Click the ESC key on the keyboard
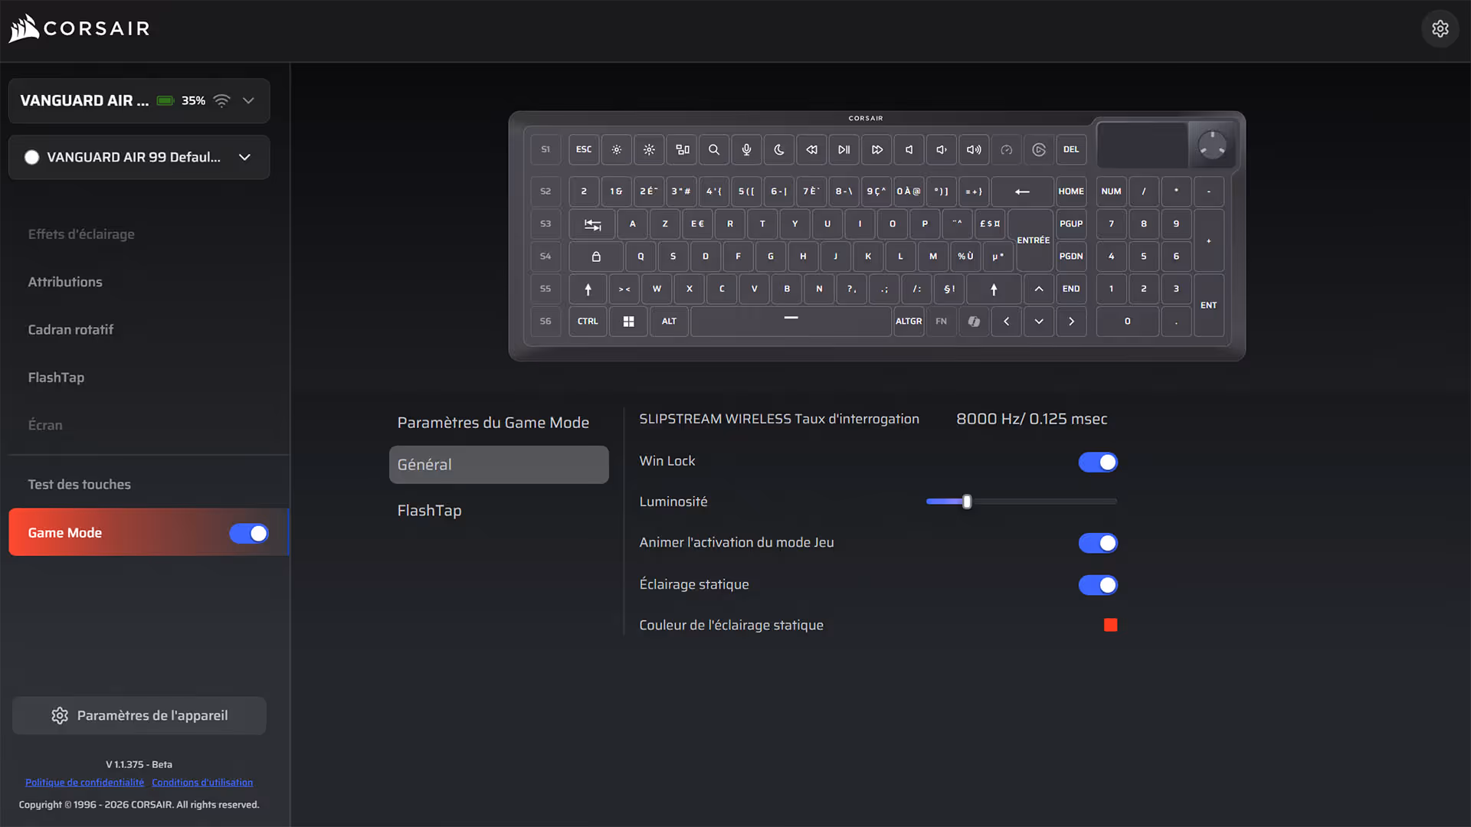1471x827 pixels. pyautogui.click(x=584, y=149)
